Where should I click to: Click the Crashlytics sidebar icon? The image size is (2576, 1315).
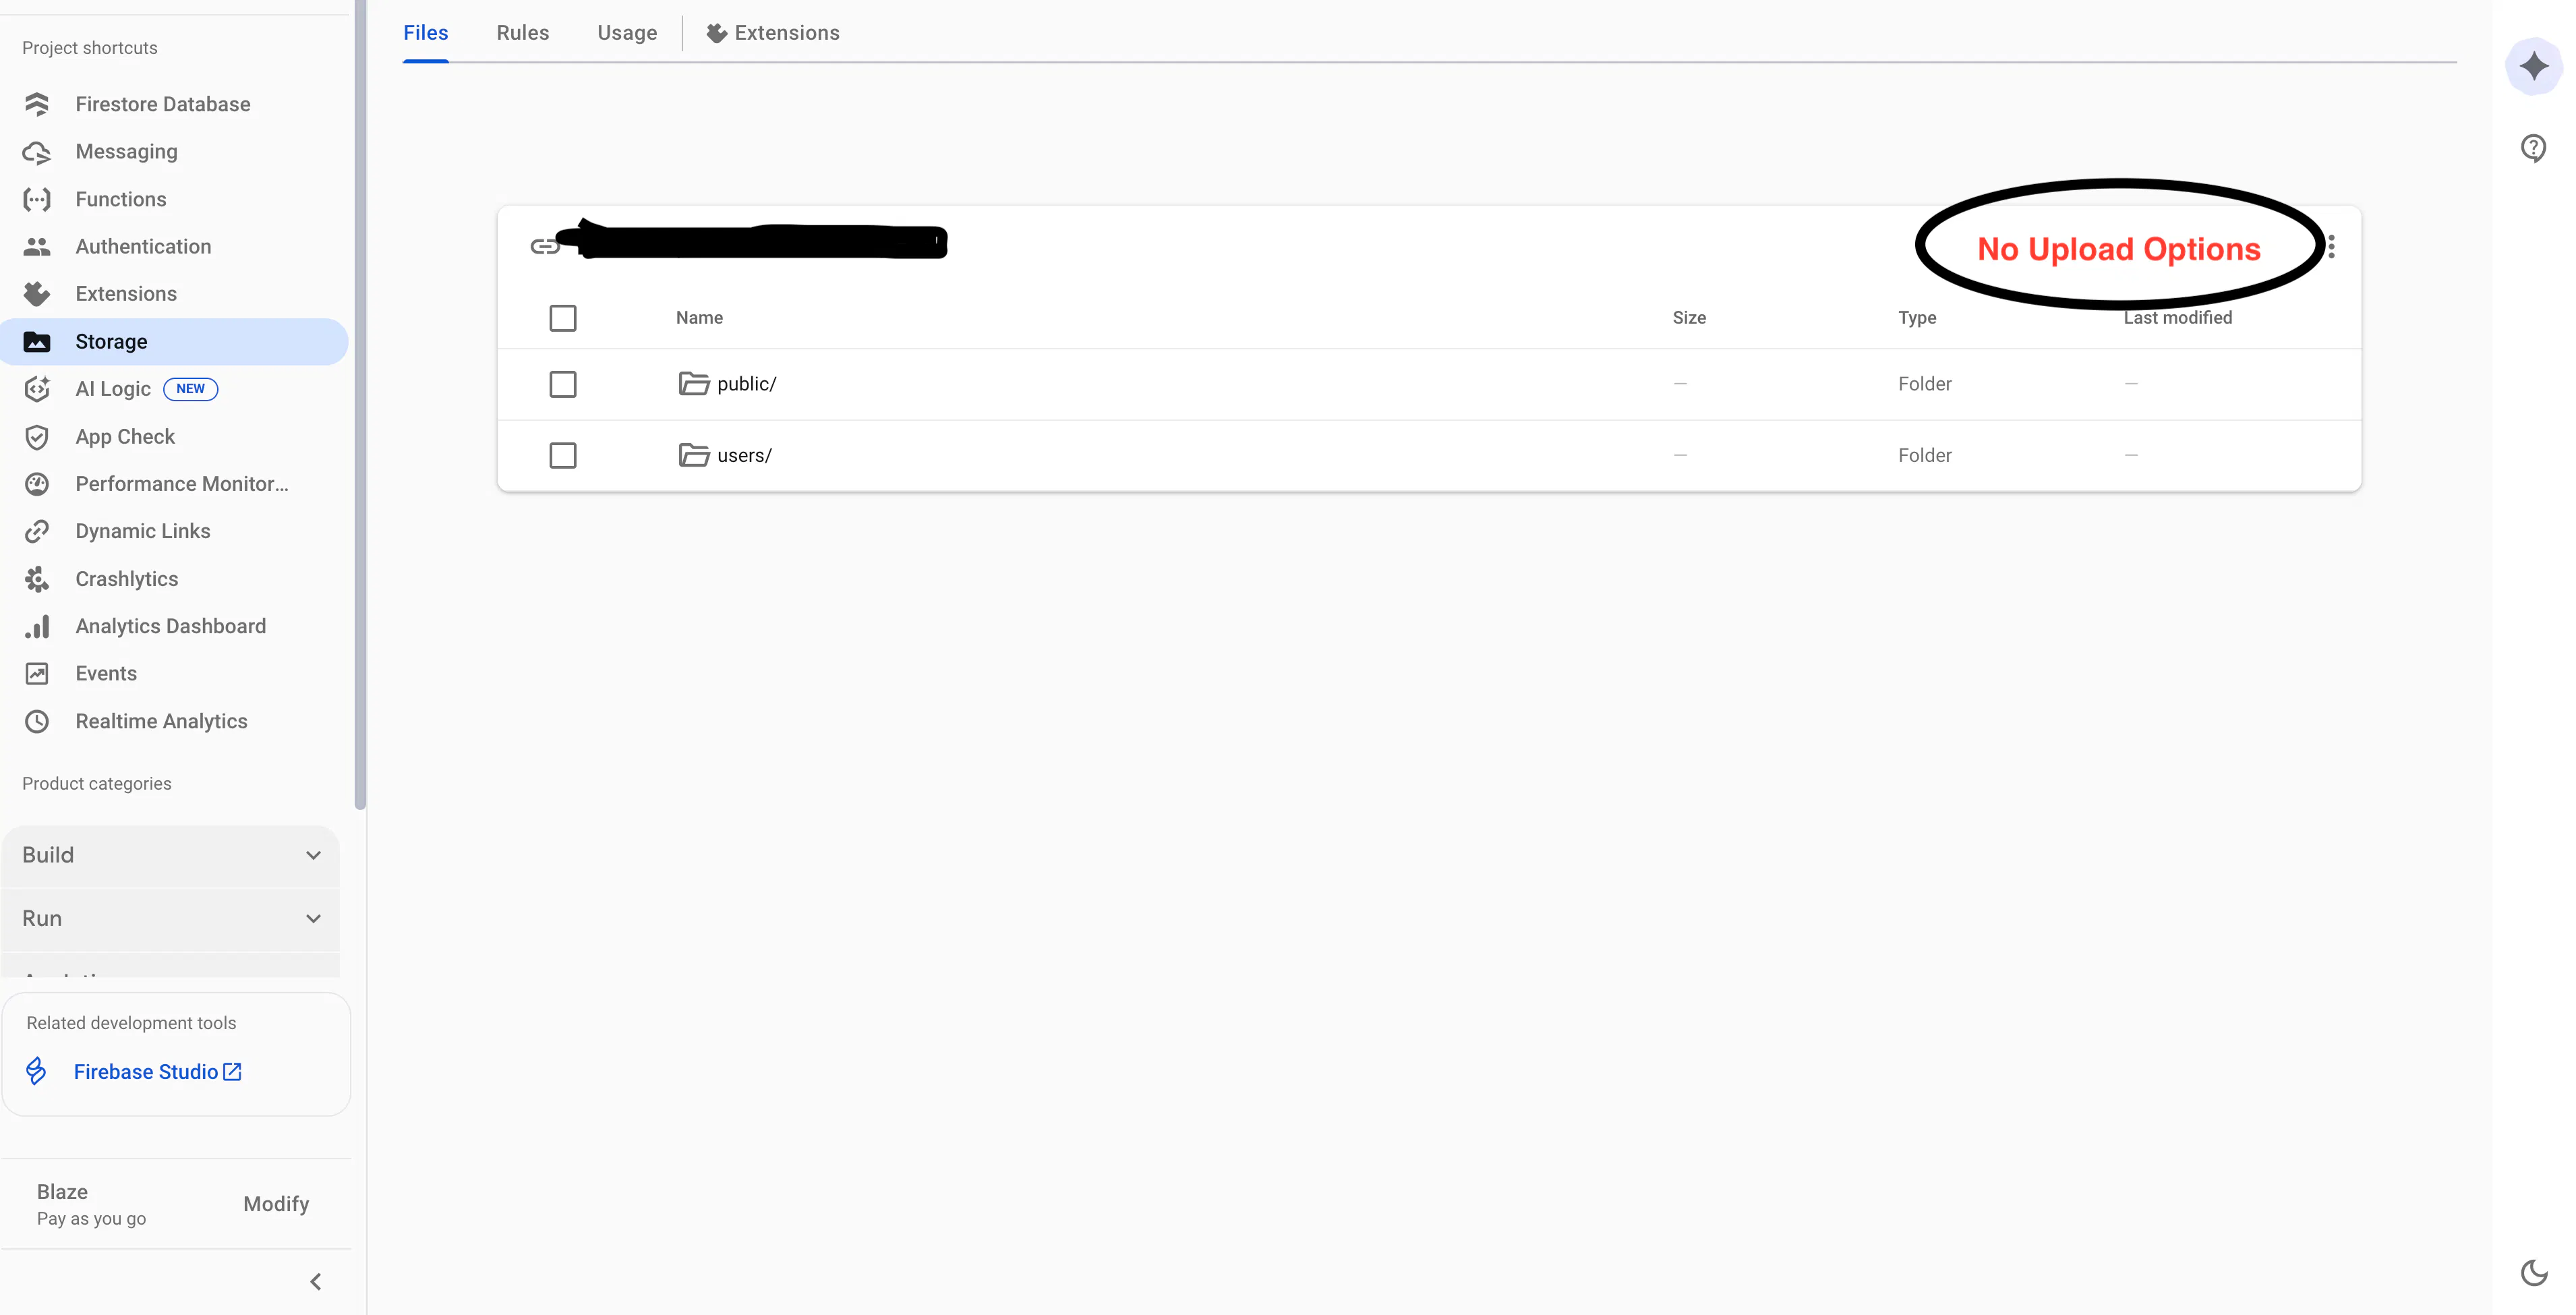point(37,579)
